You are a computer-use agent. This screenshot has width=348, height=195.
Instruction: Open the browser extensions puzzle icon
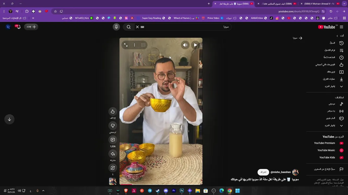coord(27,11)
